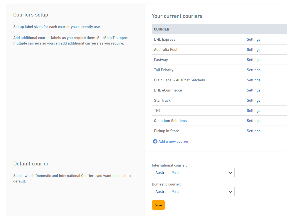
Task: Click the International courier field showing Australia Post
Action: click(193, 173)
